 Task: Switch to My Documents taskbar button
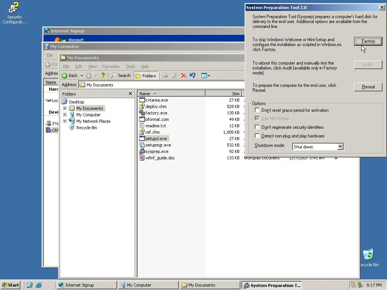point(210,285)
